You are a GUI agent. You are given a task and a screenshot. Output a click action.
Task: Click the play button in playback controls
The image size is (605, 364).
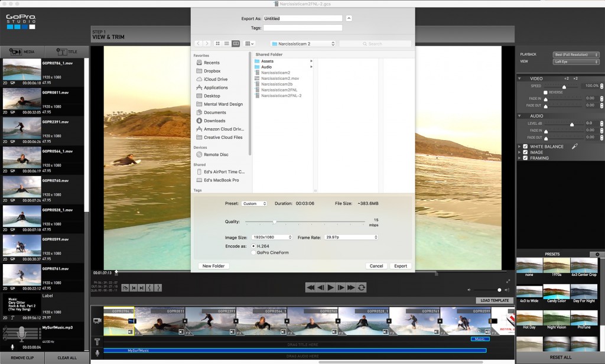click(x=331, y=288)
